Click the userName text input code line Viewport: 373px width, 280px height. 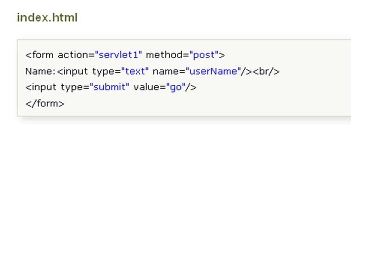[152, 71]
